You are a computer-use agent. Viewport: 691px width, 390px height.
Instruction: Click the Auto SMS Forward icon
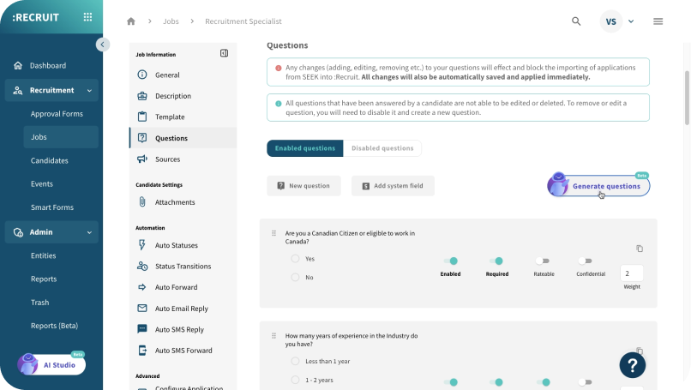pos(142,351)
